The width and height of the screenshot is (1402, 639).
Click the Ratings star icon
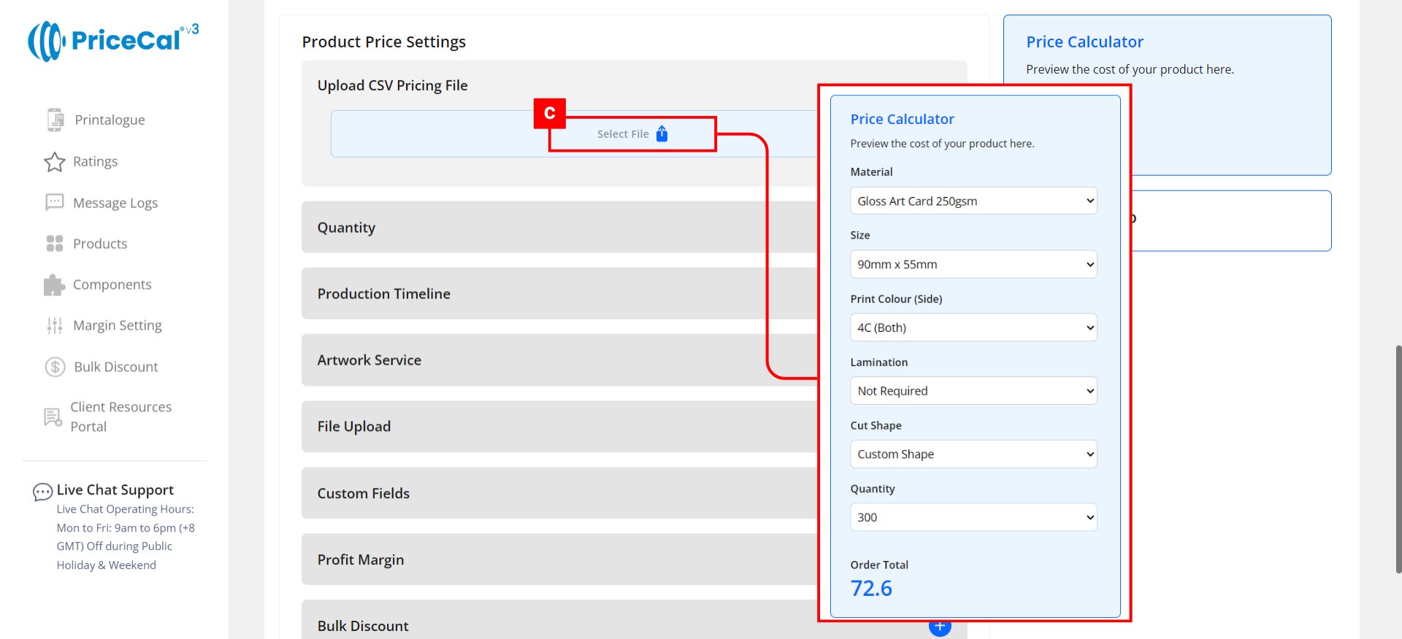(x=55, y=162)
